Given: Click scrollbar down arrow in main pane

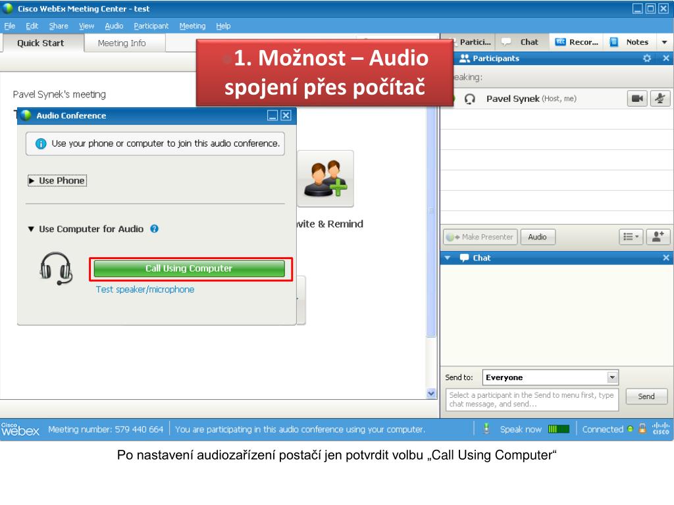Looking at the screenshot, I should (431, 393).
